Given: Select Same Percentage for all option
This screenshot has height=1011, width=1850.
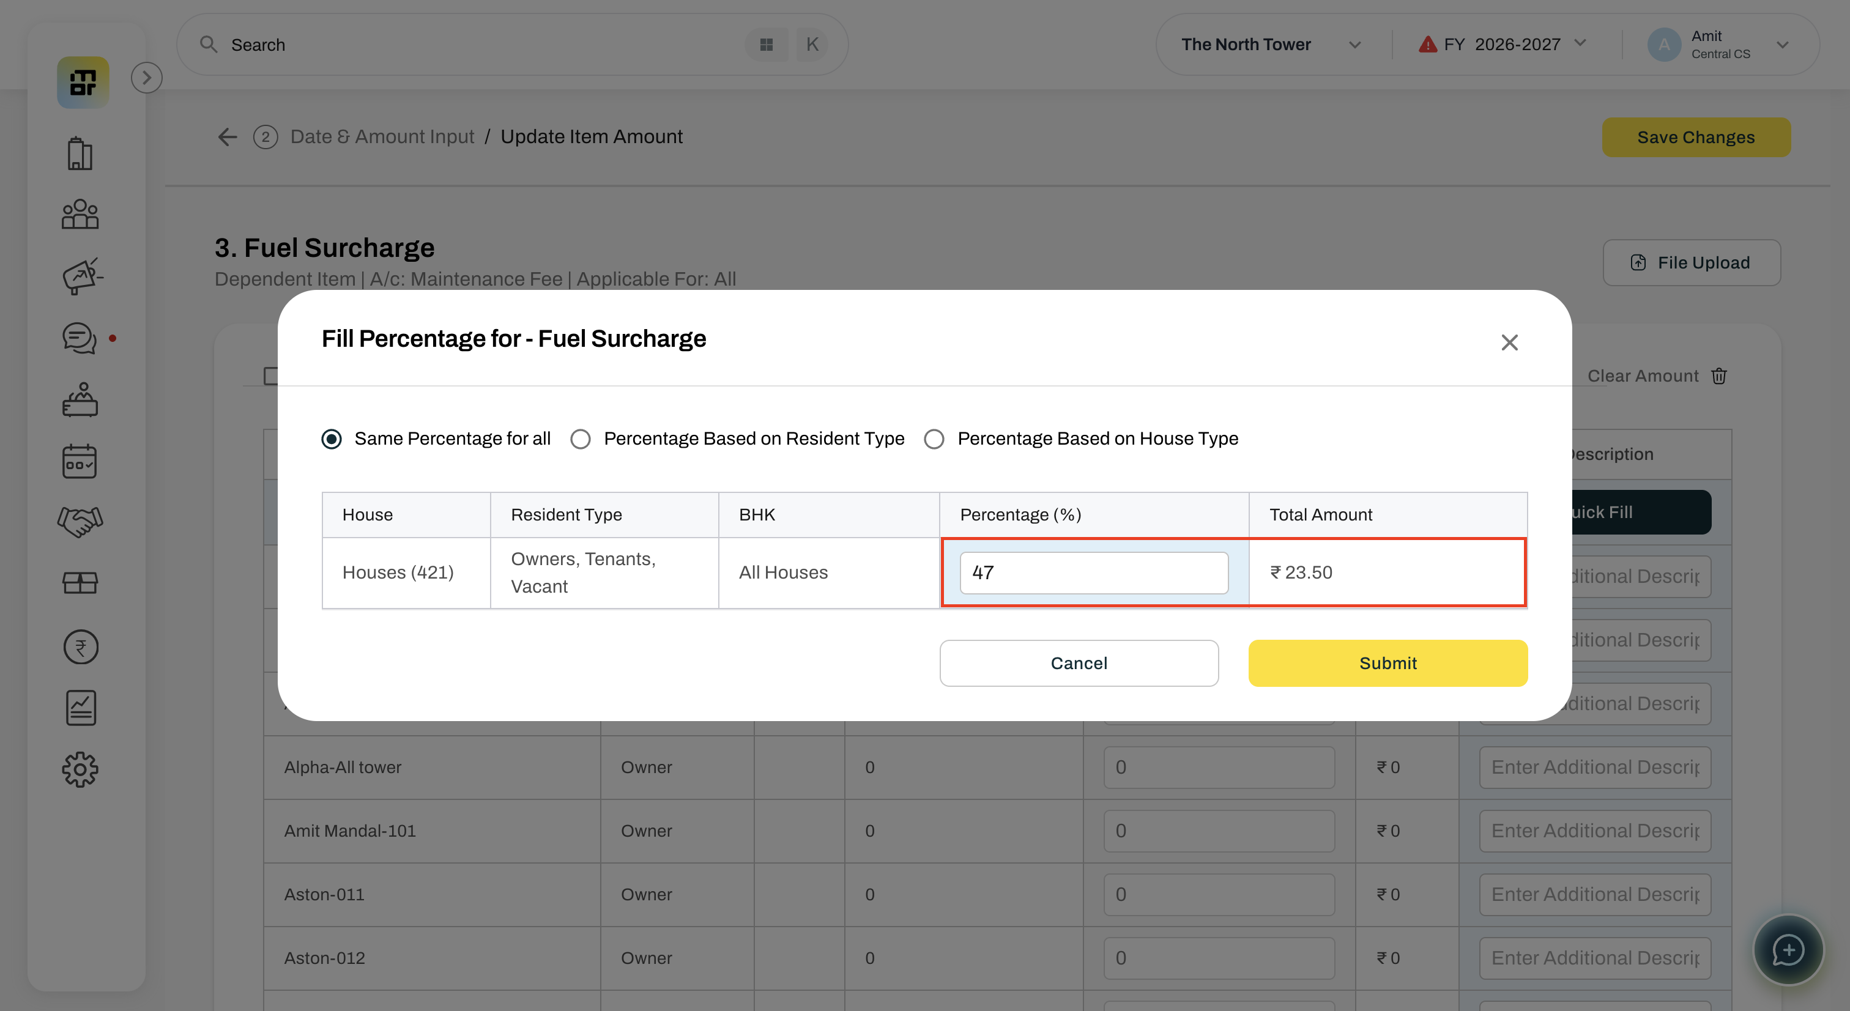Looking at the screenshot, I should 436,439.
